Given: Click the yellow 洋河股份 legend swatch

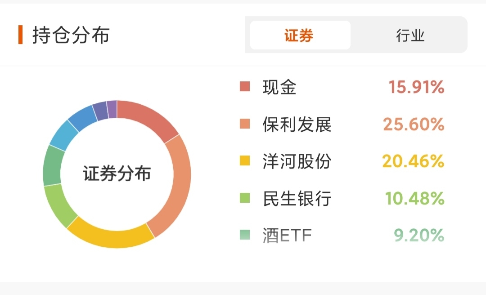Looking at the screenshot, I should (x=245, y=161).
